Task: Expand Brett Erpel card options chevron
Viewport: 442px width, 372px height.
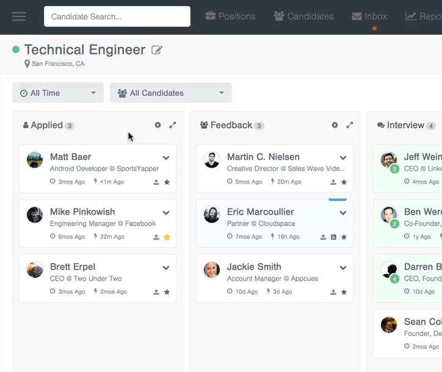Action: 166,268
